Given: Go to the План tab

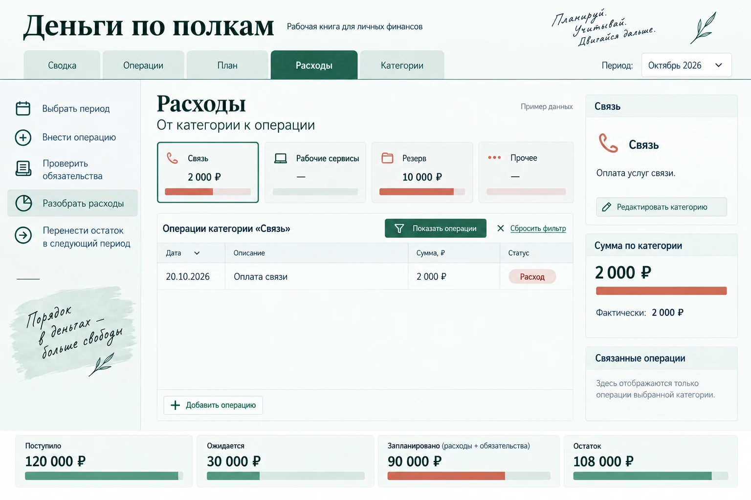Looking at the screenshot, I should point(227,65).
